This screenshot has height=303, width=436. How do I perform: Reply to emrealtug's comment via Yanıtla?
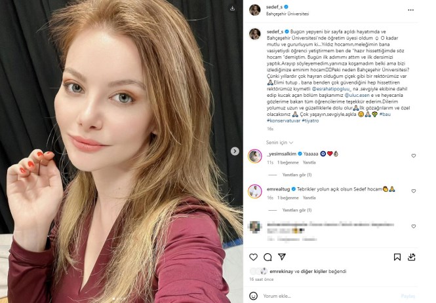[309, 198]
